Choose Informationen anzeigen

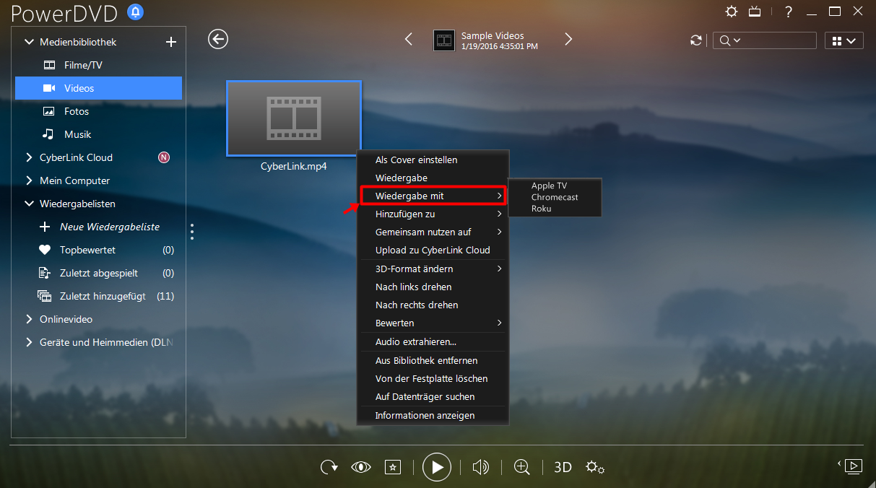click(433, 415)
